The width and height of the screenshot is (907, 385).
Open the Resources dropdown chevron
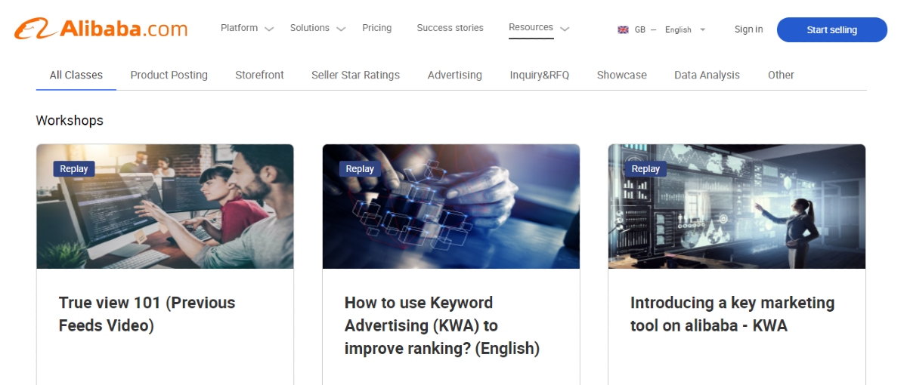[565, 29]
